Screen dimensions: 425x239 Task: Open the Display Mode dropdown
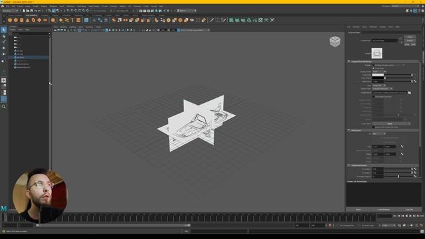click(x=379, y=72)
